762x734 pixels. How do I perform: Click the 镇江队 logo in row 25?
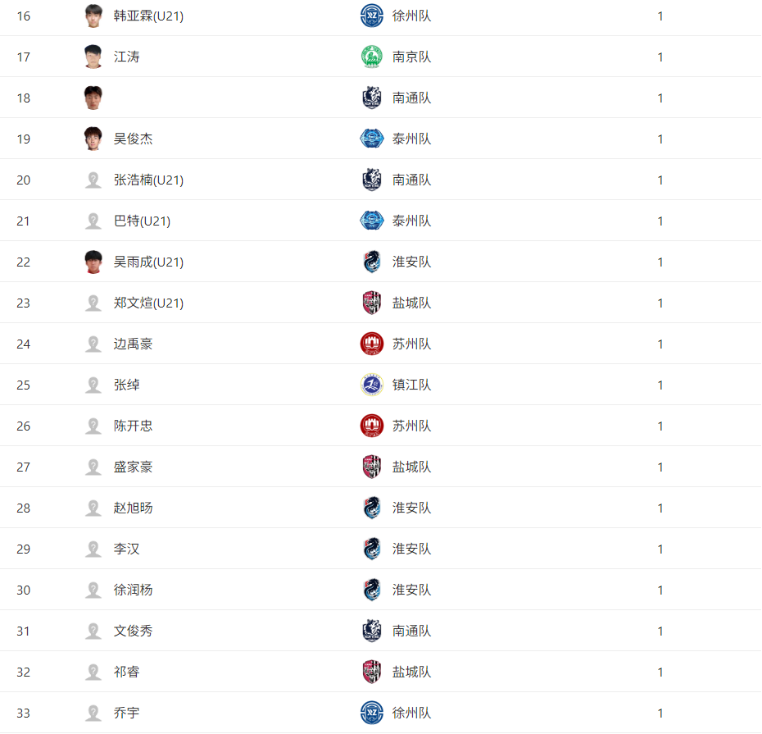372,385
